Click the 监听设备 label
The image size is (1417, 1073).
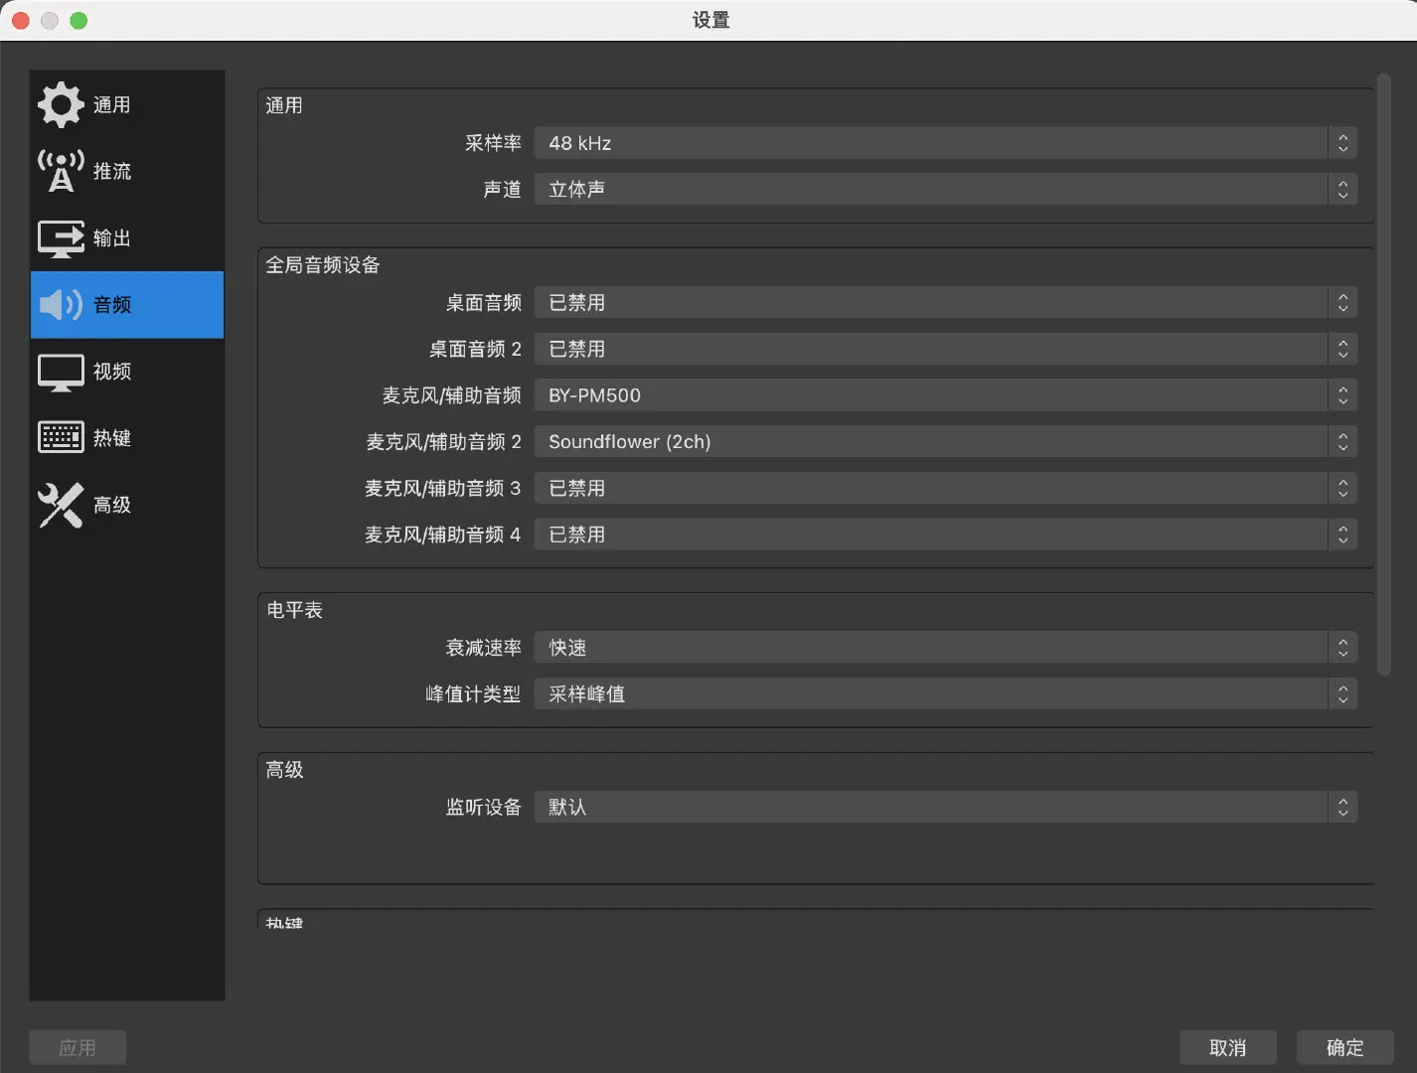483,807
